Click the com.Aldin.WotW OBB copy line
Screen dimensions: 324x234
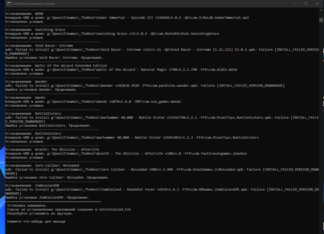[x=121, y=70]
